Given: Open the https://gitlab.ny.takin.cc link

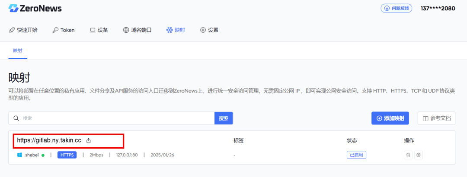Looking at the screenshot, I should (x=49, y=140).
